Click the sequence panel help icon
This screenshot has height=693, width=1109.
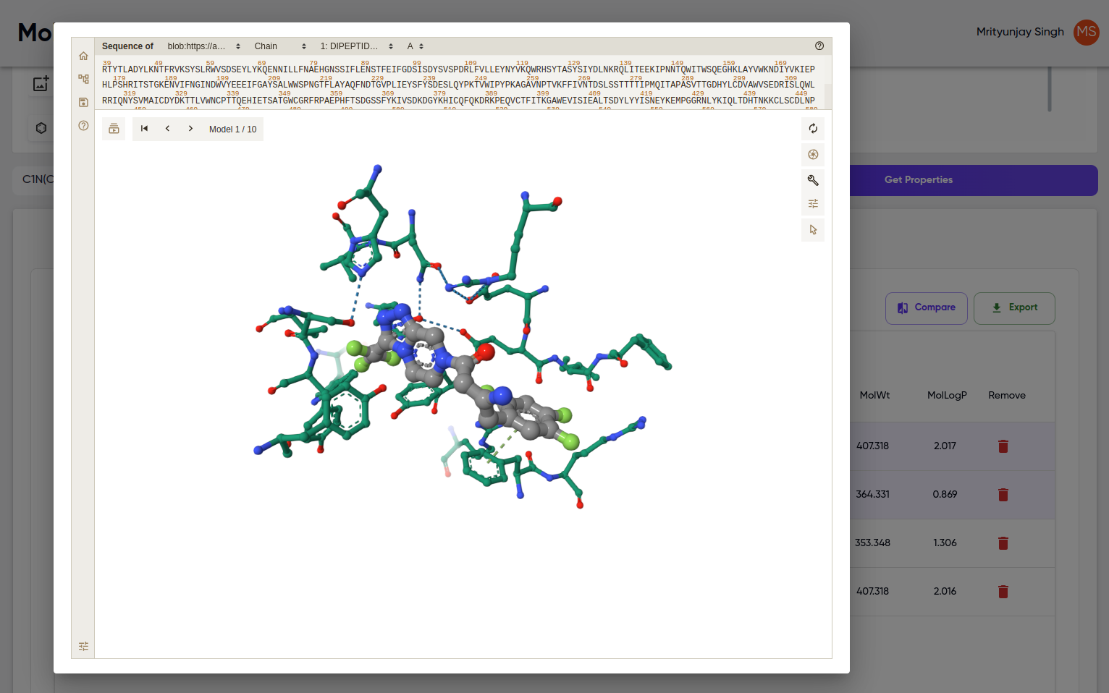coord(819,46)
